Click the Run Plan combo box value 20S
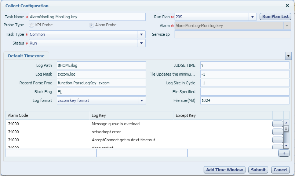Image resolution: width=295 pixels, height=176 pixels. (x=212, y=17)
